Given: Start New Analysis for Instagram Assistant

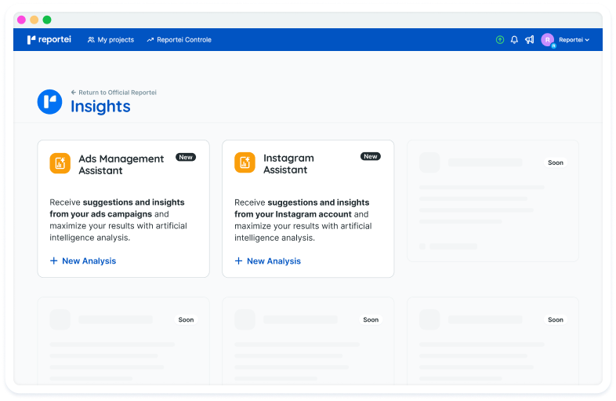Looking at the screenshot, I should click(267, 261).
